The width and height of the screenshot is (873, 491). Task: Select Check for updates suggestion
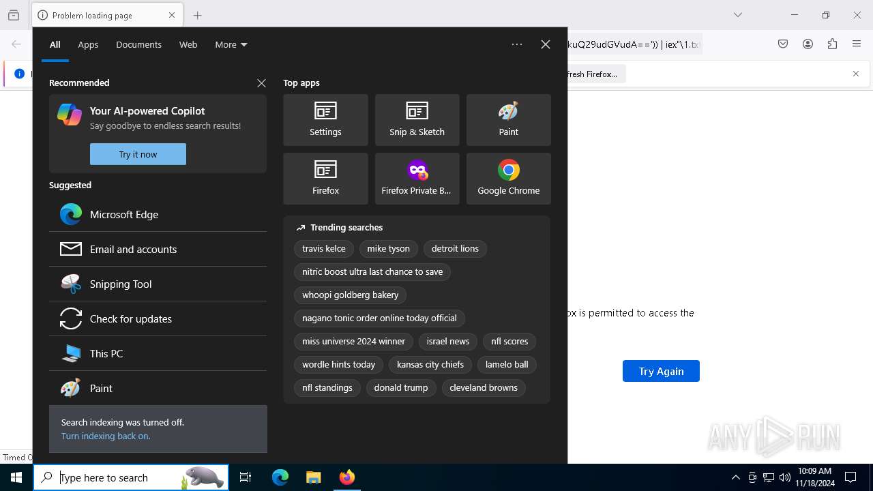click(158, 318)
